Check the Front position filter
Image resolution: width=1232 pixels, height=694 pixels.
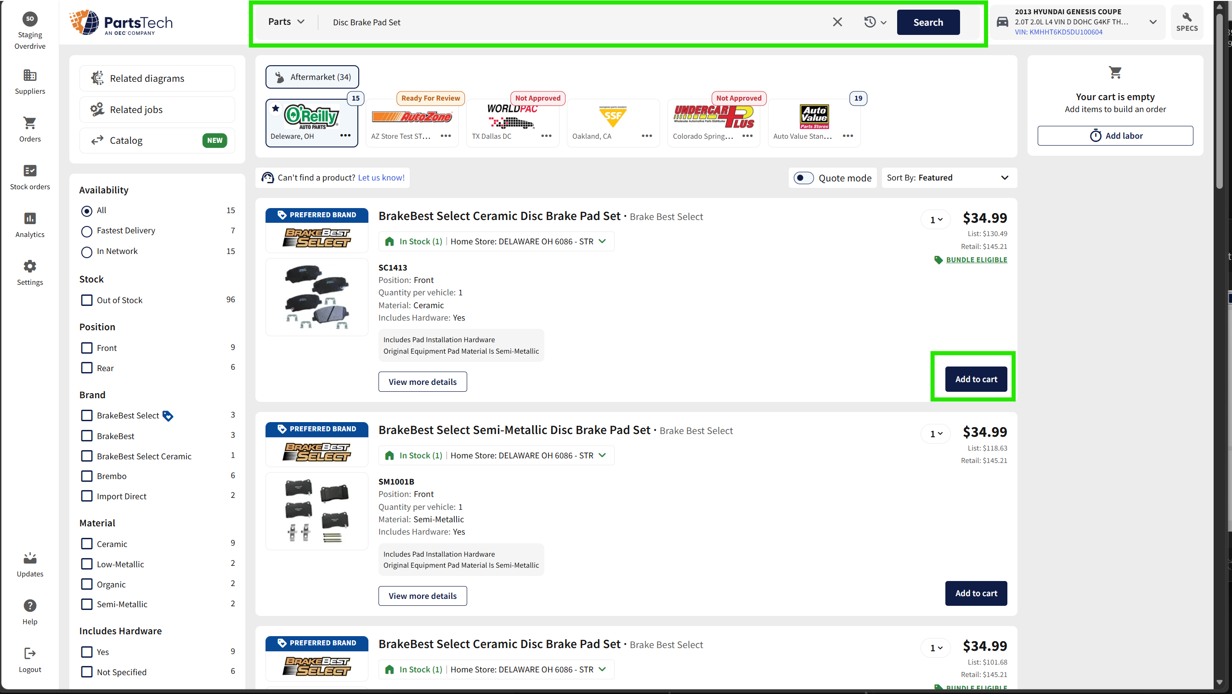click(86, 348)
